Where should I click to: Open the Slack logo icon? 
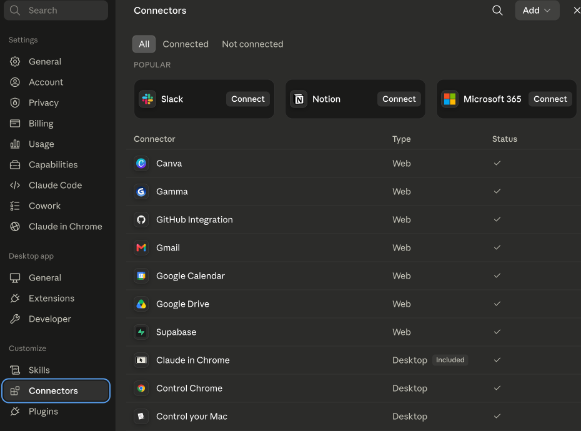pos(147,99)
